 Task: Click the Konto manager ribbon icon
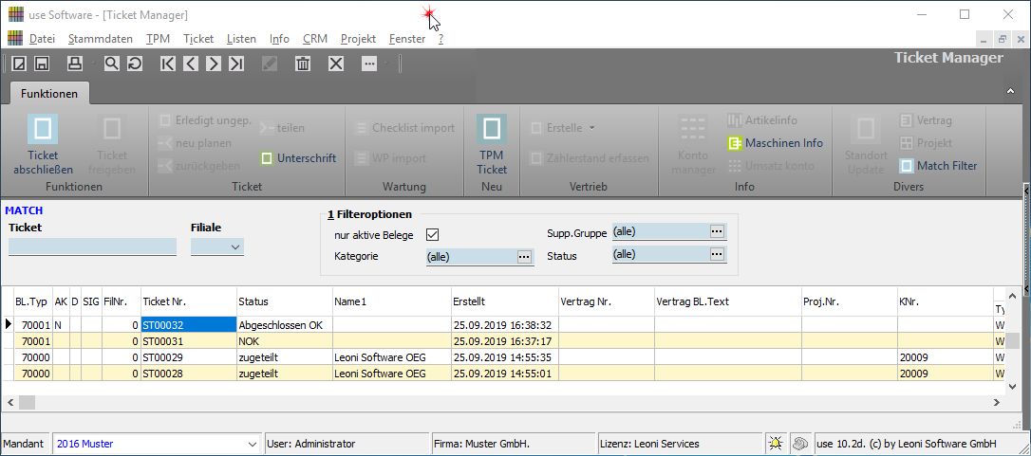tap(693, 128)
